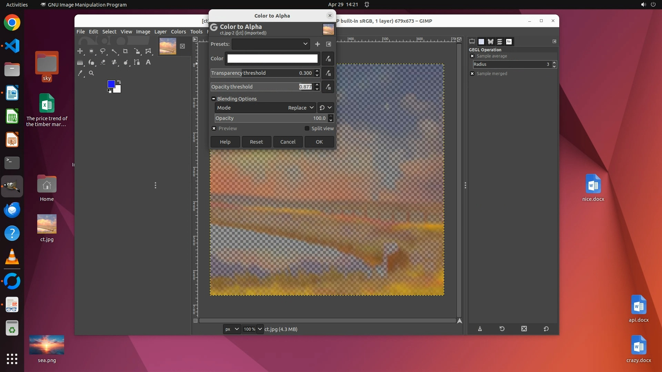Save current settings as named preset
Viewport: 662px width, 372px height.
[x=317, y=44]
